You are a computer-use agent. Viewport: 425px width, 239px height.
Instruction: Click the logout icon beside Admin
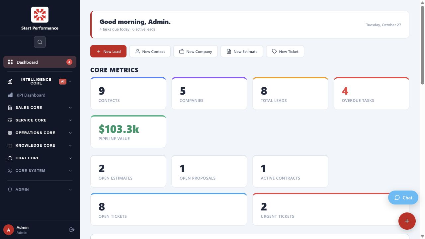[x=72, y=230]
